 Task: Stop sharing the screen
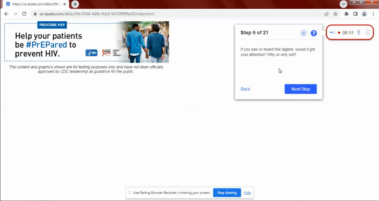coord(227,193)
